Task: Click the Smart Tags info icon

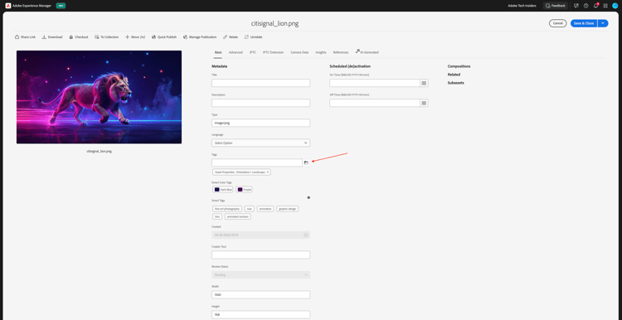Action: [309, 197]
